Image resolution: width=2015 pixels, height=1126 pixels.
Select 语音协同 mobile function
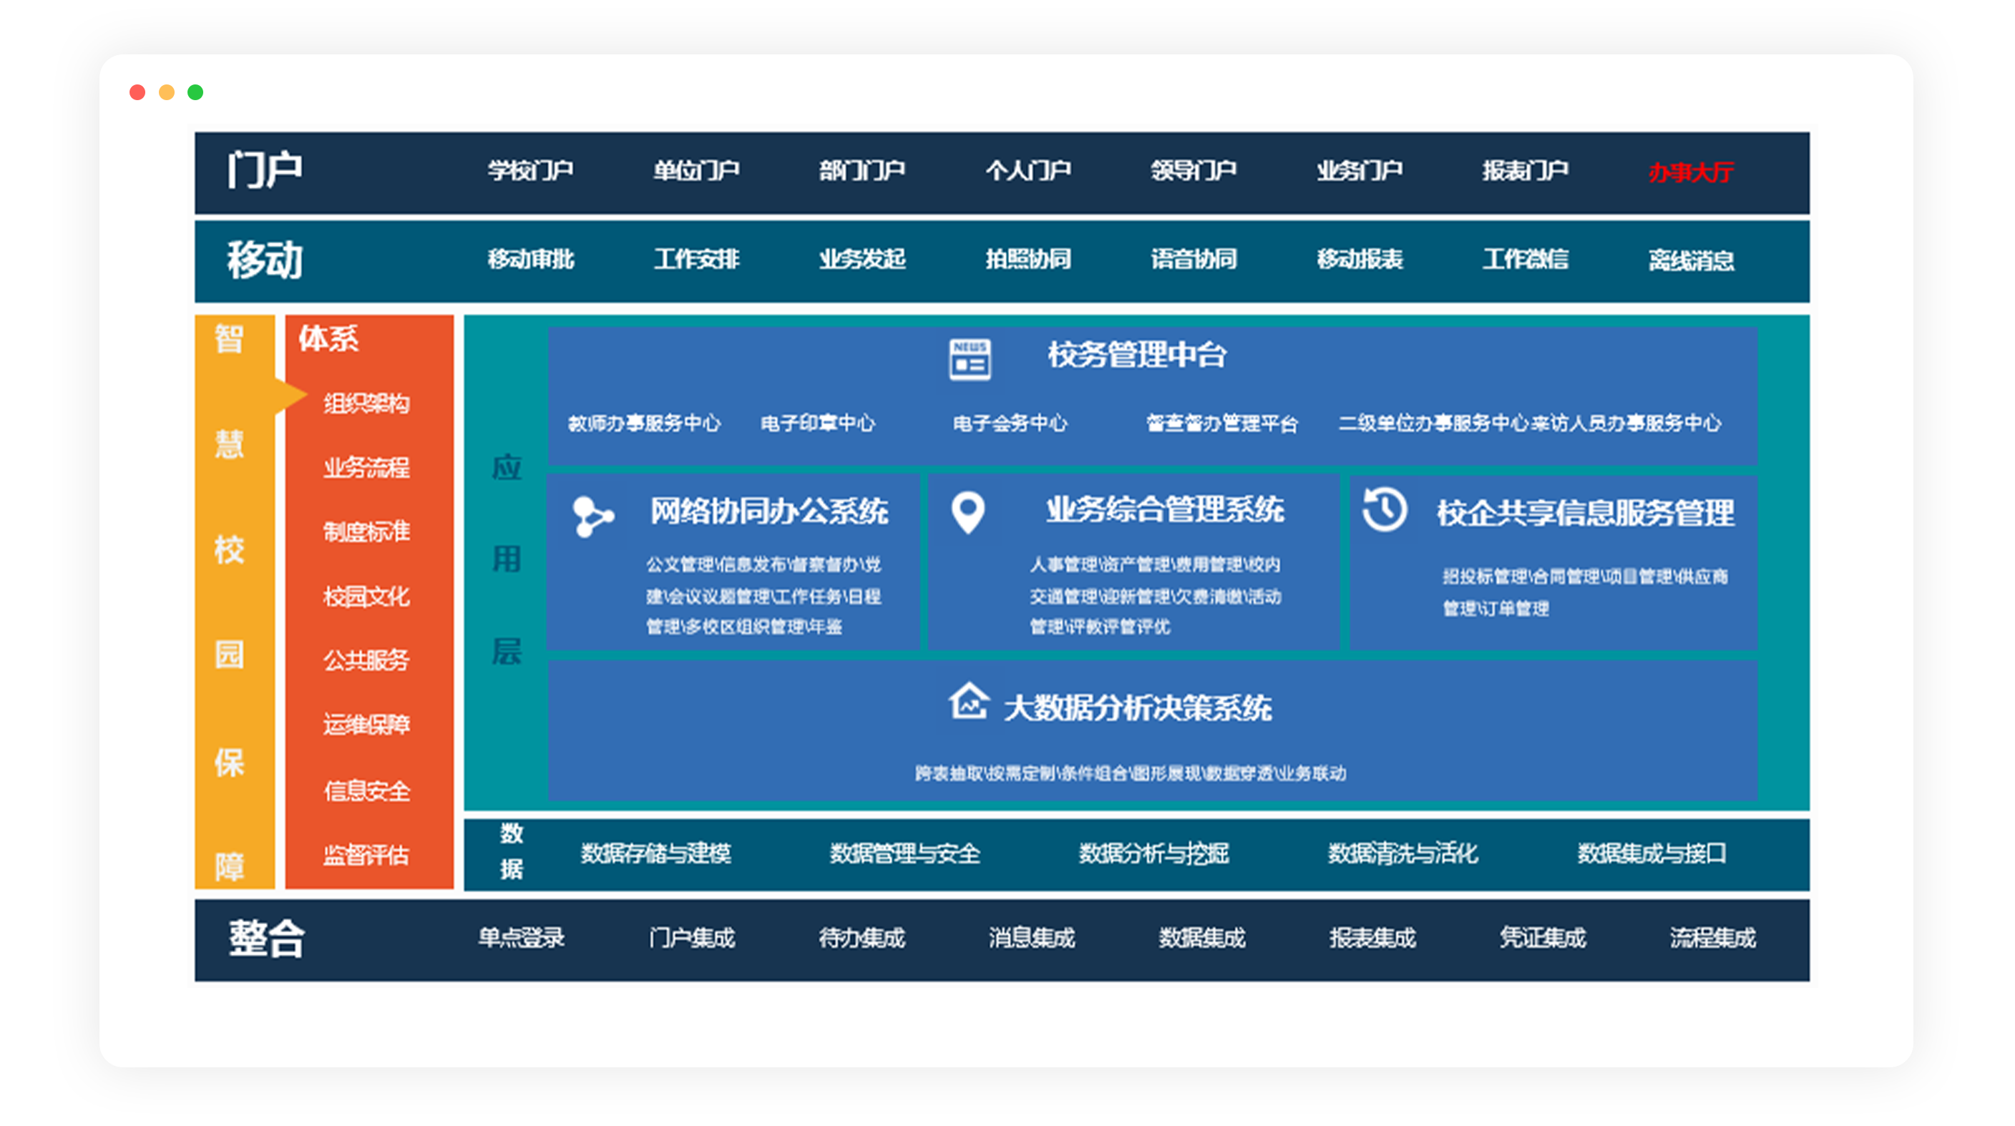pos(1195,261)
